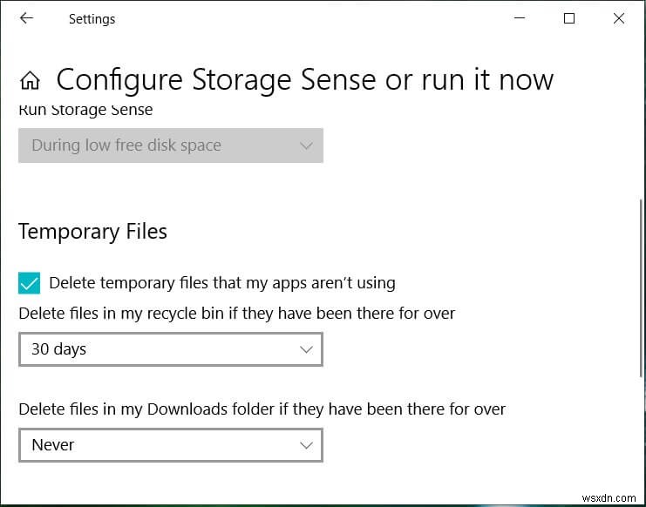Click the 'Delete files in my Downloads folder' label
646x507 pixels.
(x=262, y=409)
